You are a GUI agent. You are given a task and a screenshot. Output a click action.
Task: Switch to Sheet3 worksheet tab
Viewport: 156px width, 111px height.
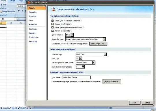(23, 108)
